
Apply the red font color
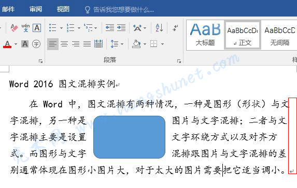pos(7,44)
